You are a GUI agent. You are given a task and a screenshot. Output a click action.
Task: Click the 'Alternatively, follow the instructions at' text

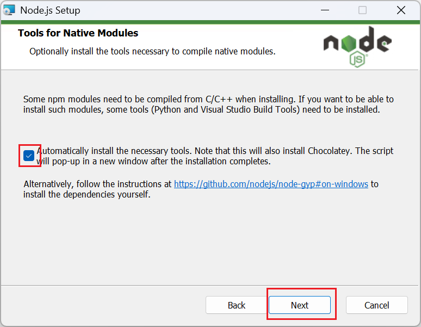97,184
